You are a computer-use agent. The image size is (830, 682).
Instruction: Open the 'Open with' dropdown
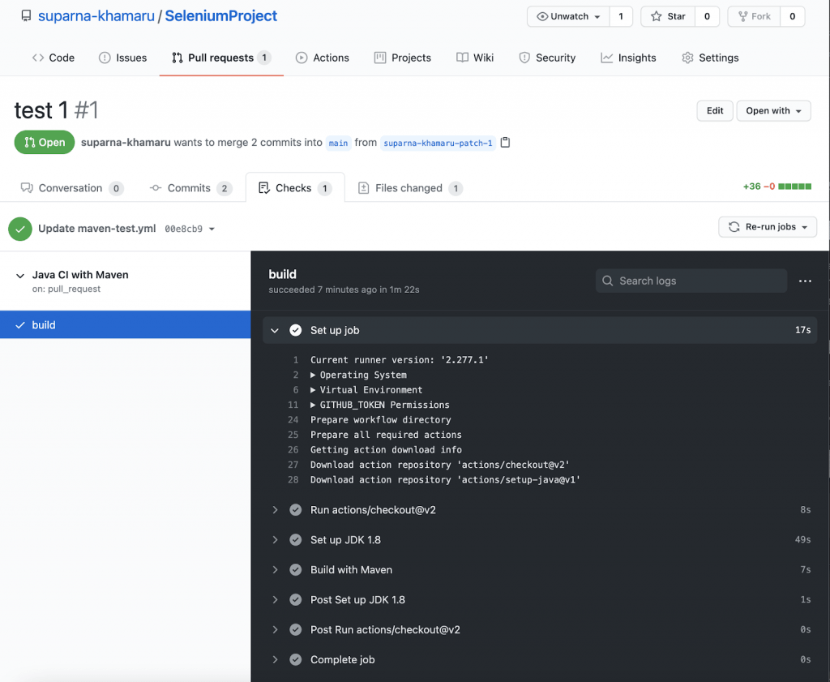(x=773, y=111)
